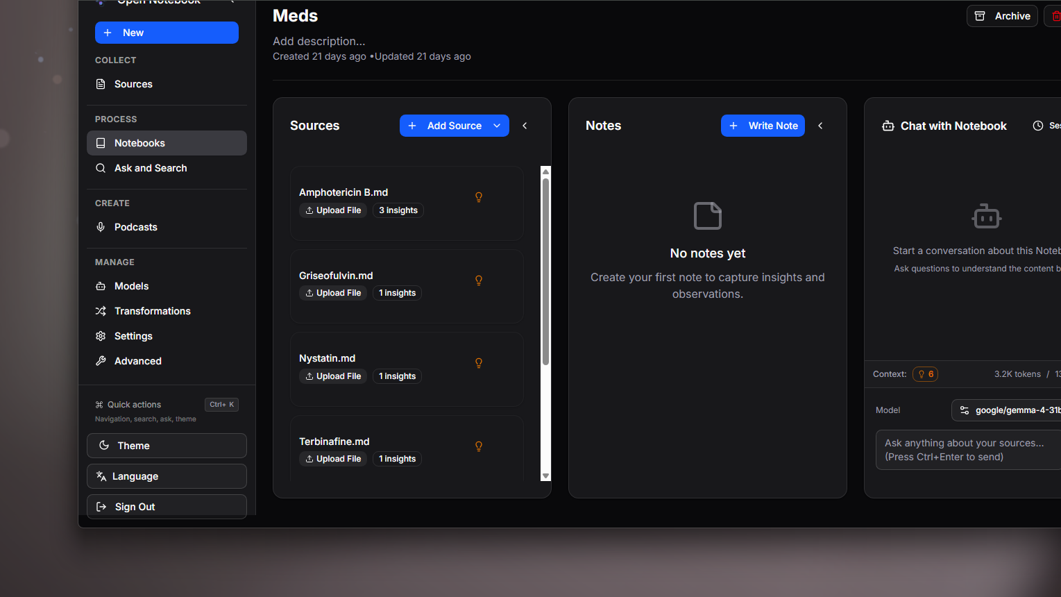Click the 3 insights badge
This screenshot has height=597, width=1061.
click(x=398, y=210)
